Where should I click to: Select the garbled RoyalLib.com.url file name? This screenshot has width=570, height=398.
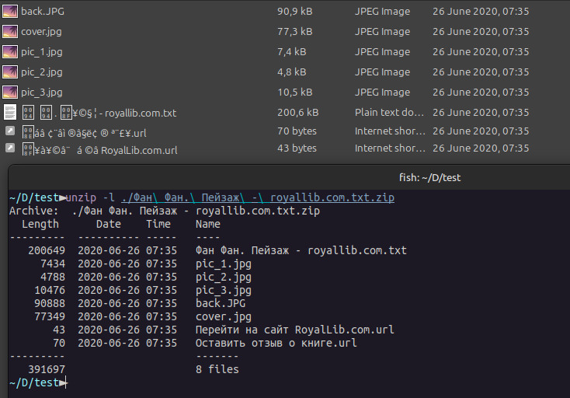pos(99,150)
